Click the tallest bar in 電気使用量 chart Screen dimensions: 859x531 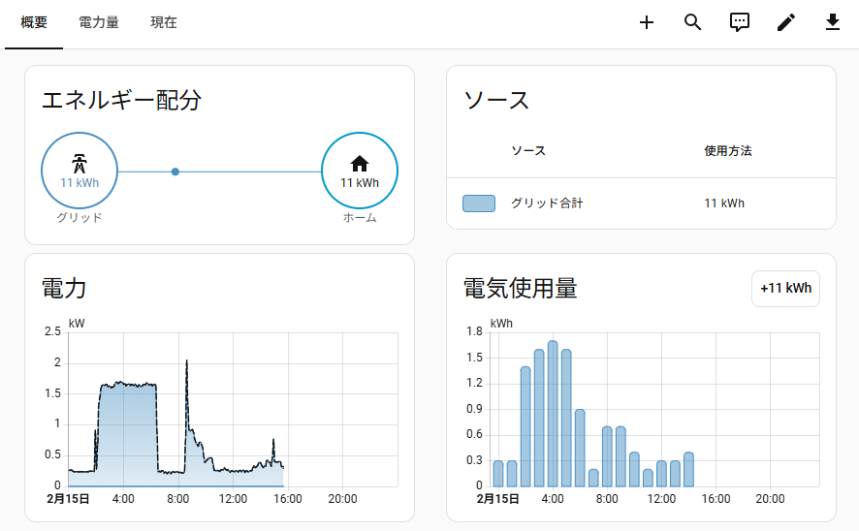point(553,413)
